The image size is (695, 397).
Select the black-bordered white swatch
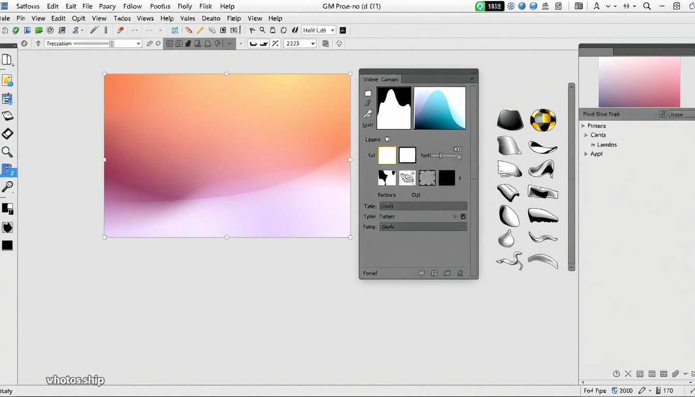pos(407,155)
